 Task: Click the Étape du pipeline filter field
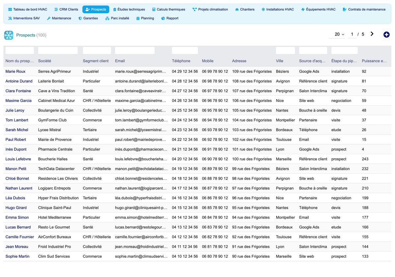tap(345, 51)
